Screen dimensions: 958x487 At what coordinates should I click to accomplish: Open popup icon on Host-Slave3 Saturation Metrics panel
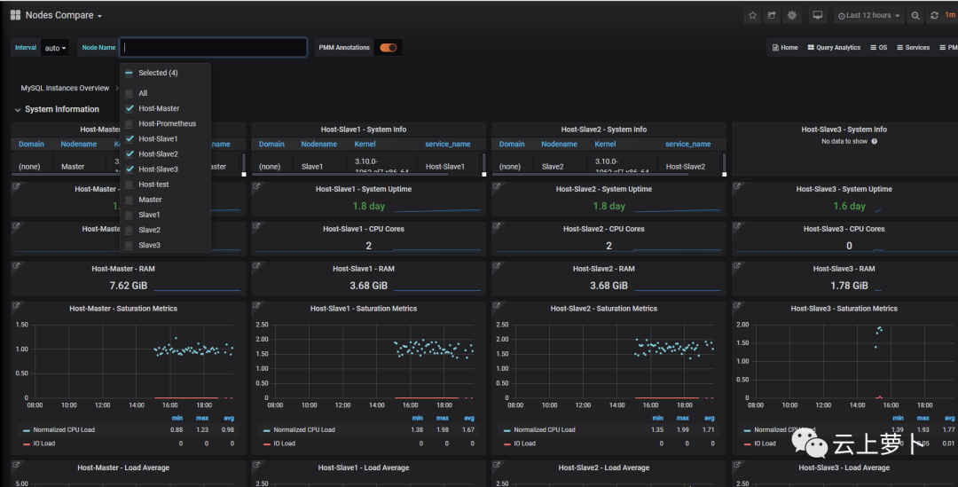click(737, 305)
